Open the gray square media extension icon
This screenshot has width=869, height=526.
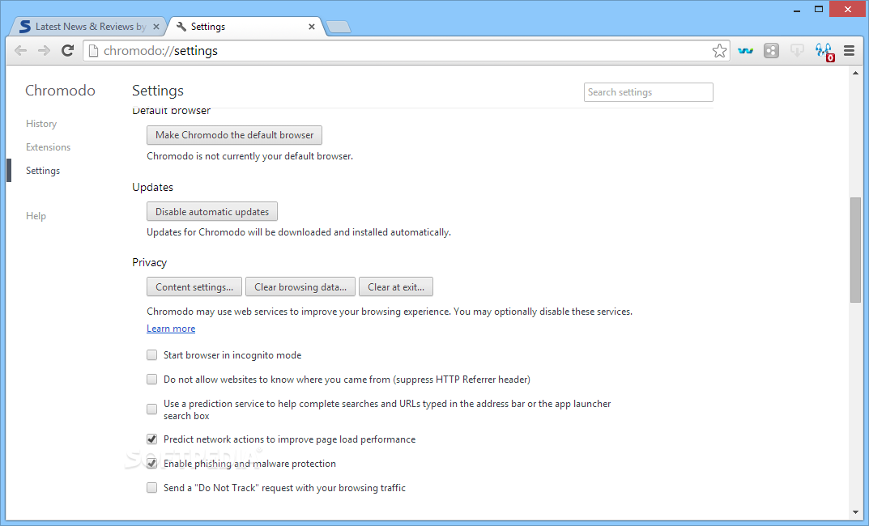click(772, 51)
